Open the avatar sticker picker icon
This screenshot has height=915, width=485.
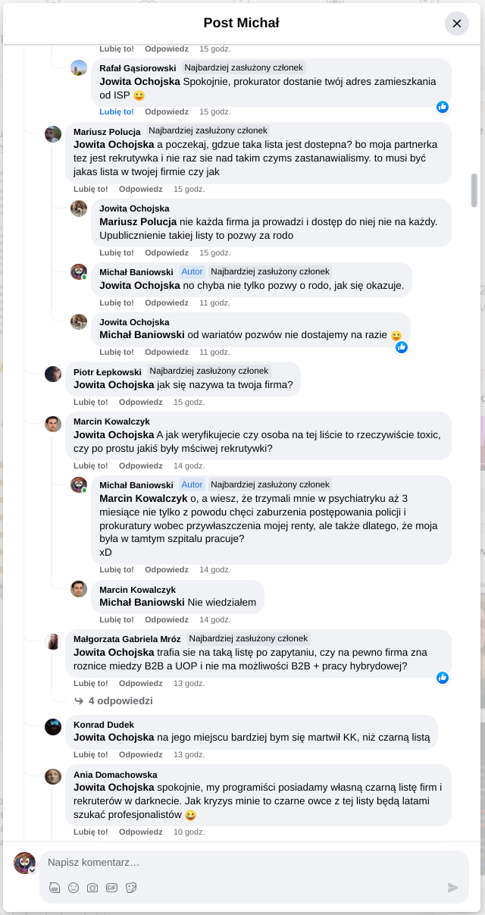click(55, 888)
